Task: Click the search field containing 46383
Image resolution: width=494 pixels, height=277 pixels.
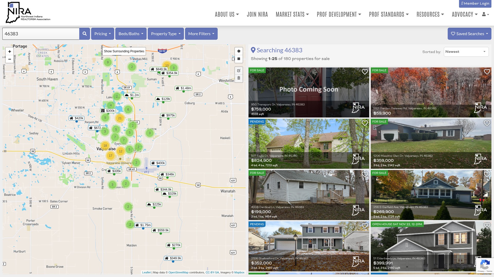Action: pos(41,34)
